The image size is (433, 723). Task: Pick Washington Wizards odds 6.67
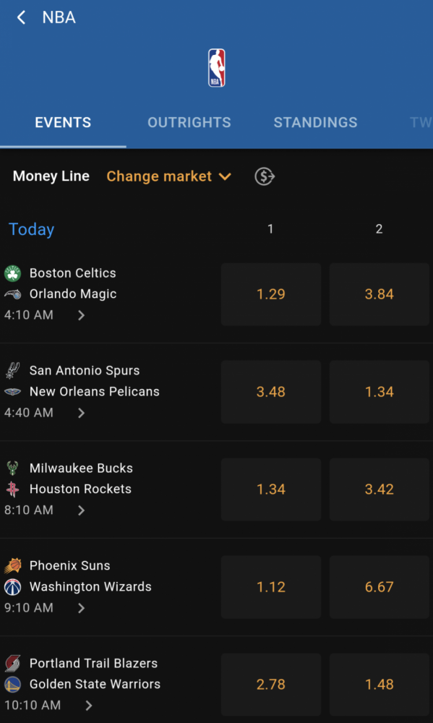point(380,587)
